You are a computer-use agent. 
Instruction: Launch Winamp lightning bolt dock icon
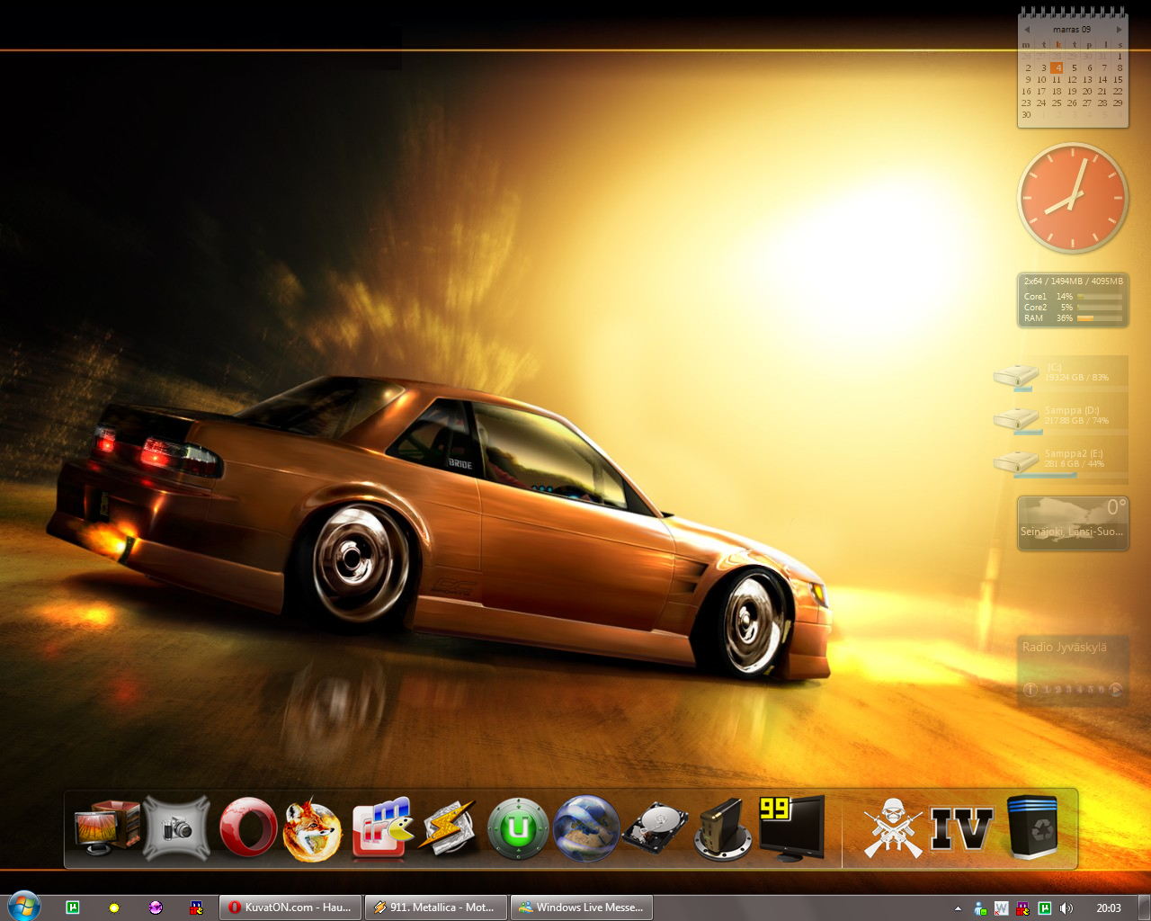447,827
